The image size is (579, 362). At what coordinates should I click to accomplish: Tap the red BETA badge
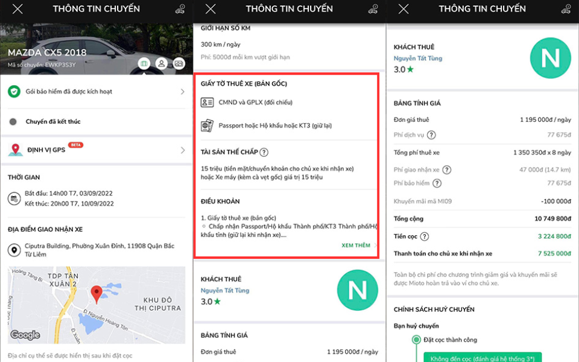[76, 145]
